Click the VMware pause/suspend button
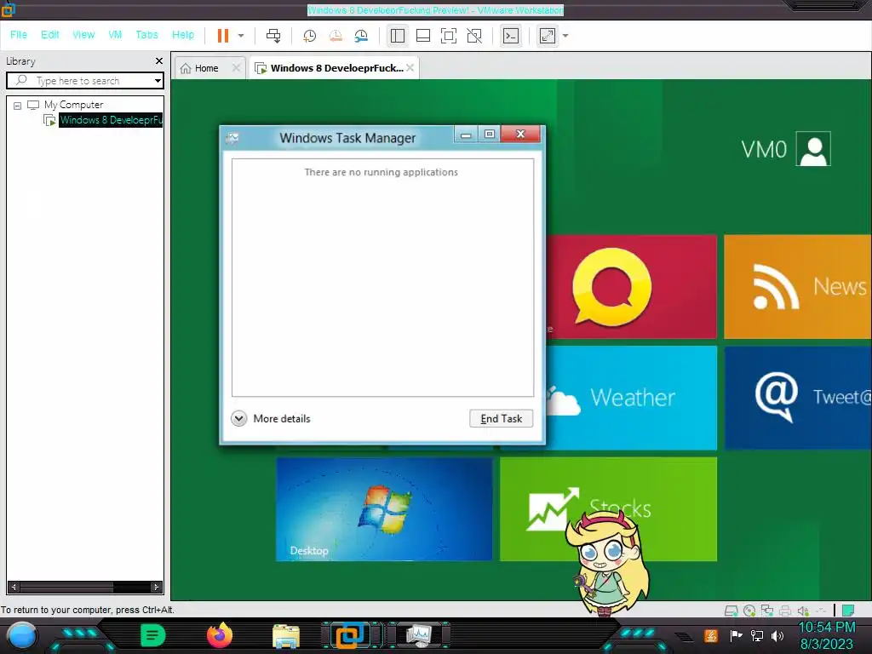Screen dimensions: 872x654 (x=223, y=36)
